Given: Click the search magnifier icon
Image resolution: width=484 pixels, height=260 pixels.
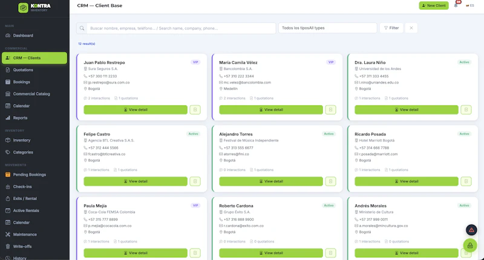Looking at the screenshot, I should (82, 28).
